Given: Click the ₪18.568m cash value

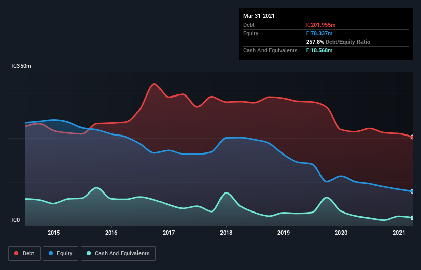Looking at the screenshot, I should click(x=319, y=50).
